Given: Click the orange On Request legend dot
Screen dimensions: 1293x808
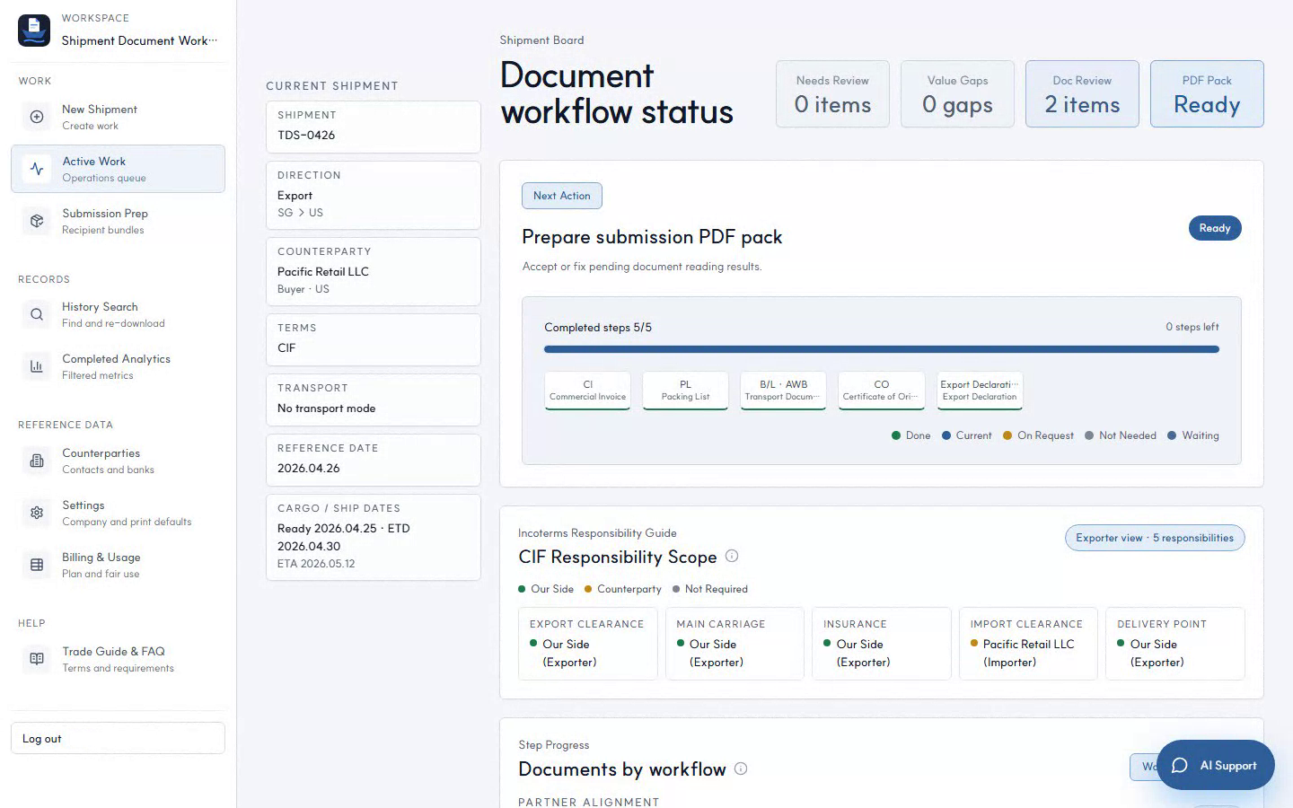Looking at the screenshot, I should pos(1007,435).
